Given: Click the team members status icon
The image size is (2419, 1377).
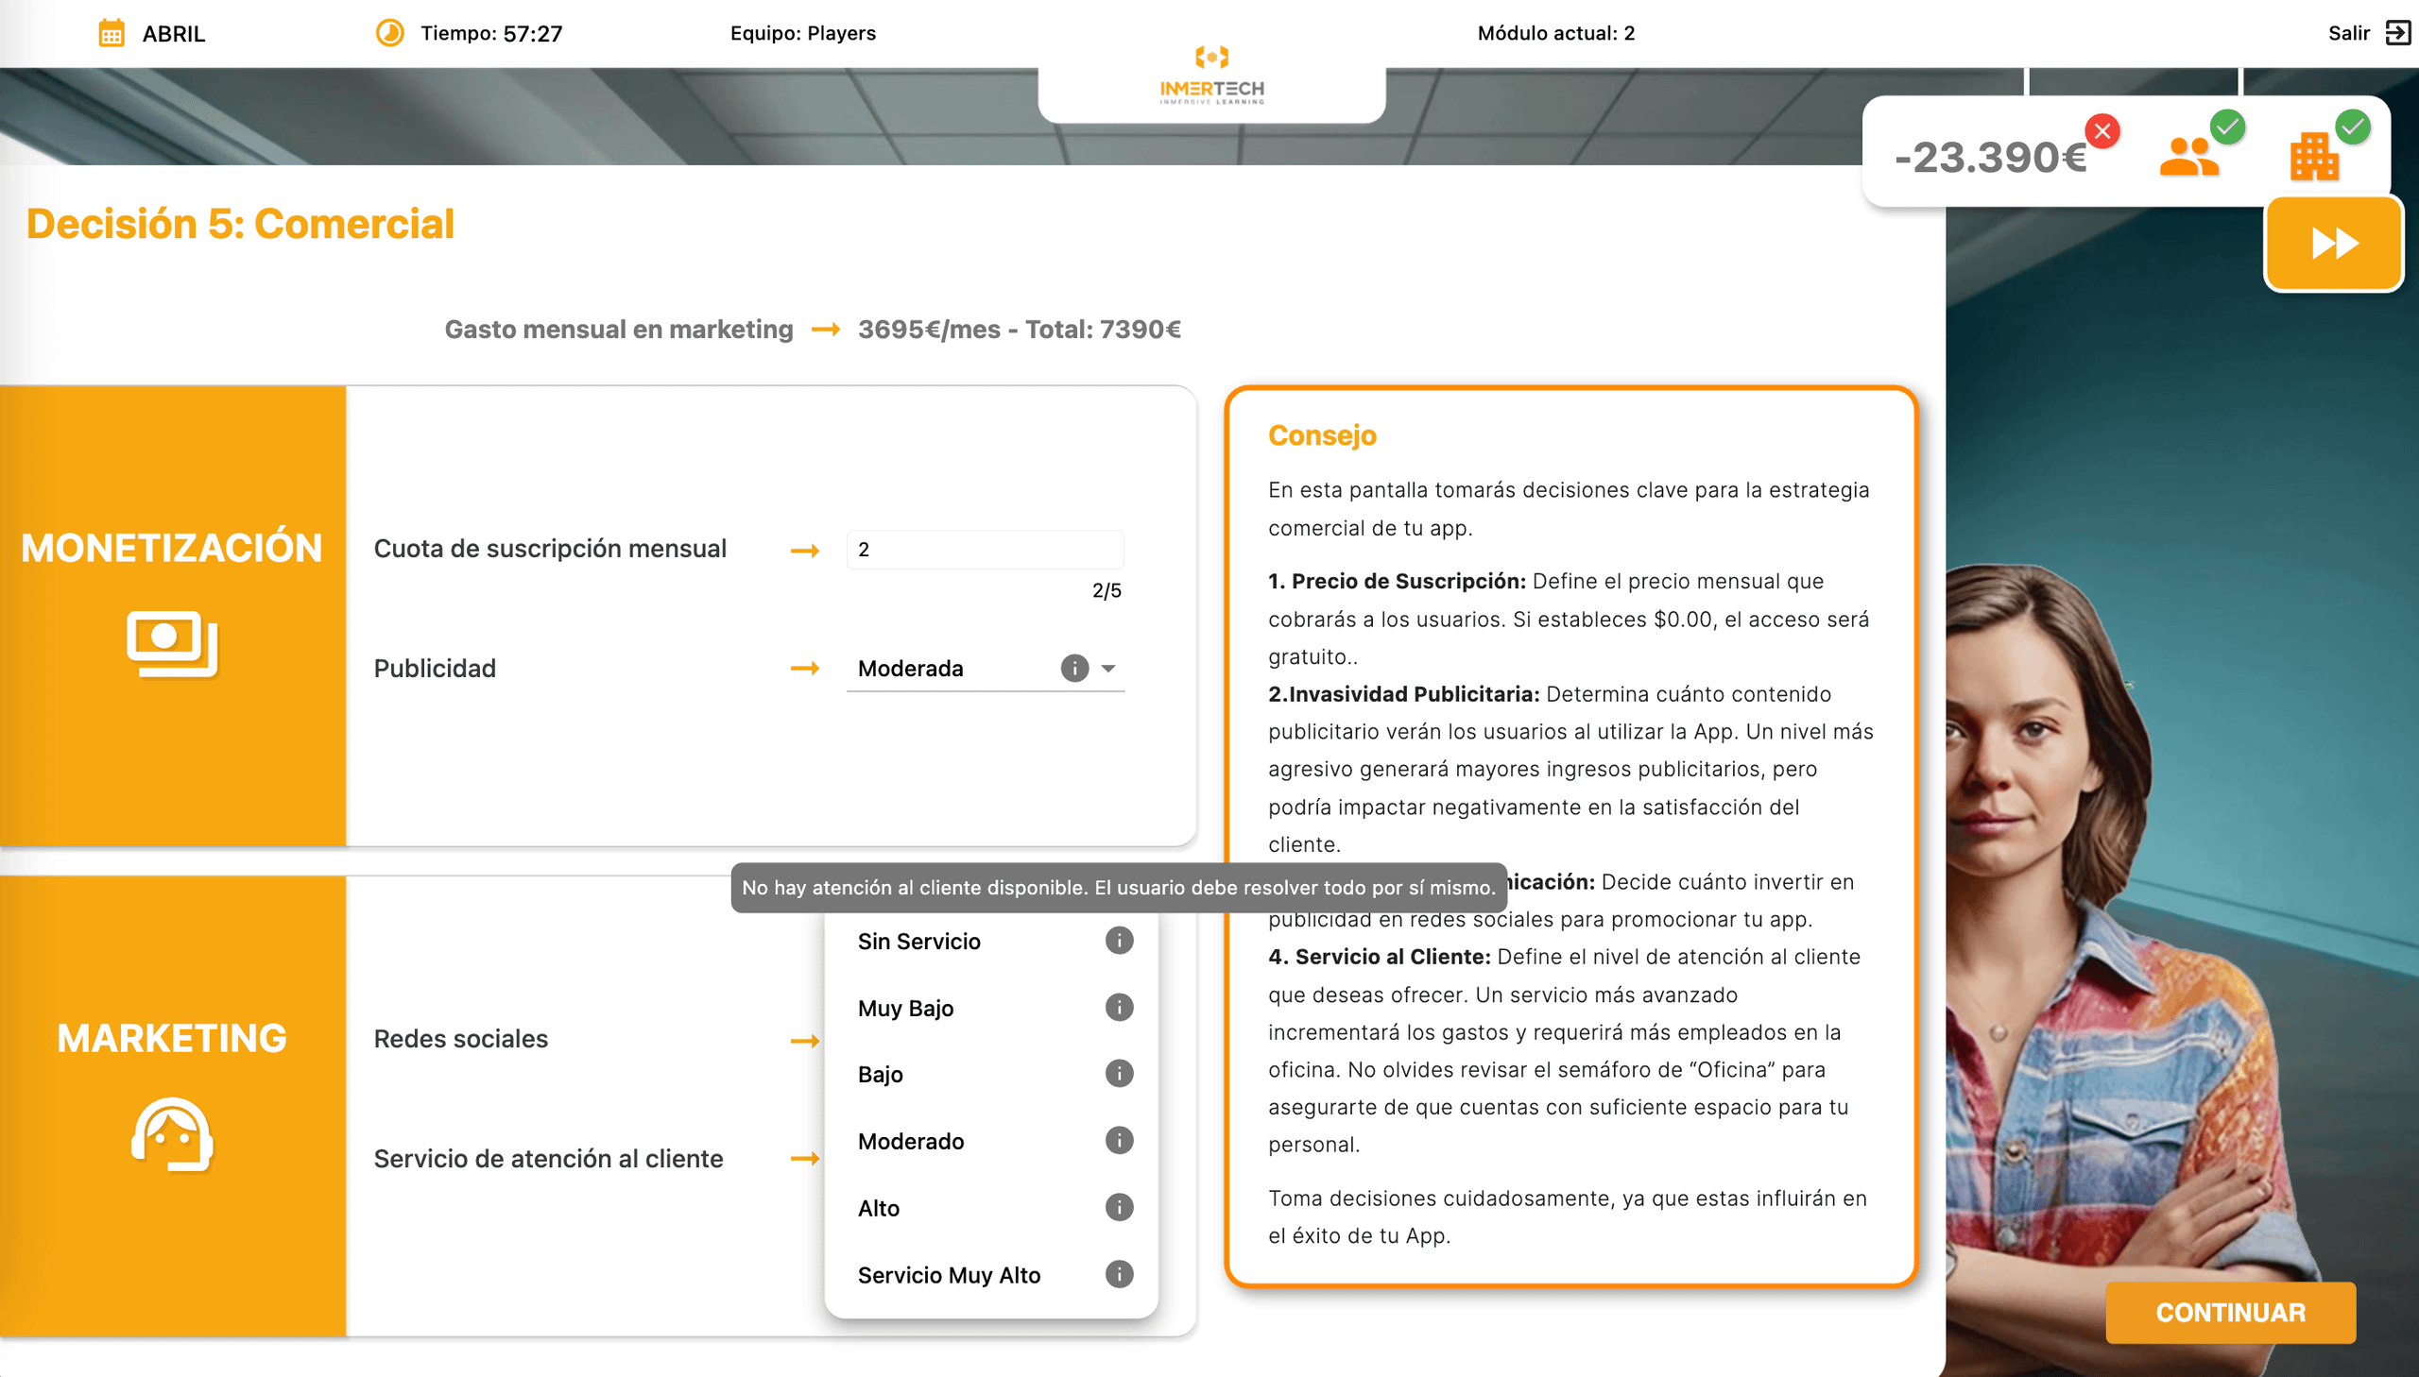Looking at the screenshot, I should pyautogui.click(x=2188, y=157).
